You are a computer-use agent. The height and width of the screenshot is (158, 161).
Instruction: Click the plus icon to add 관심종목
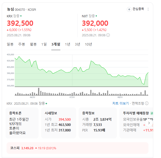tap(129, 9)
